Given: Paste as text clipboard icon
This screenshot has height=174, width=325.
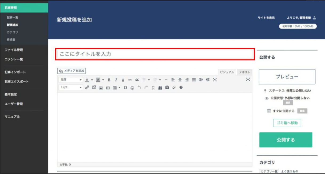Looking at the screenshot, I should (x=167, y=88).
